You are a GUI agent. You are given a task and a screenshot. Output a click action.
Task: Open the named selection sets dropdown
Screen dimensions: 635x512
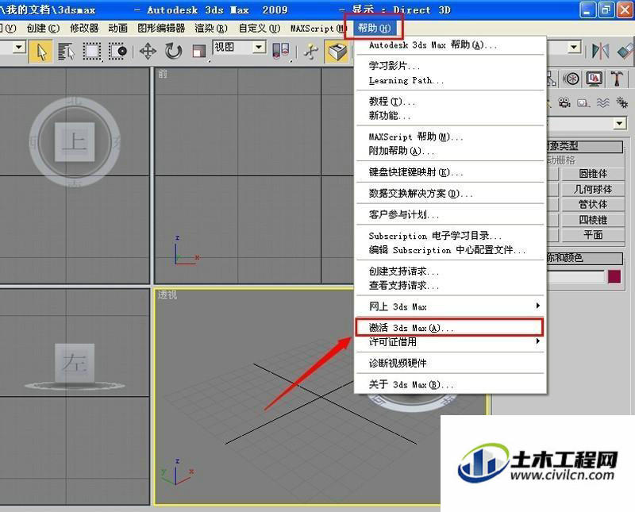573,48
